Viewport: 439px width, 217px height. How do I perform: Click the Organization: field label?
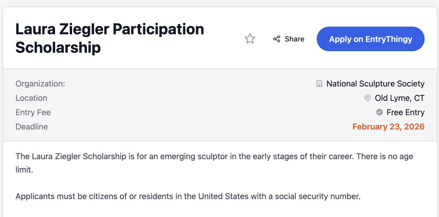[40, 84]
